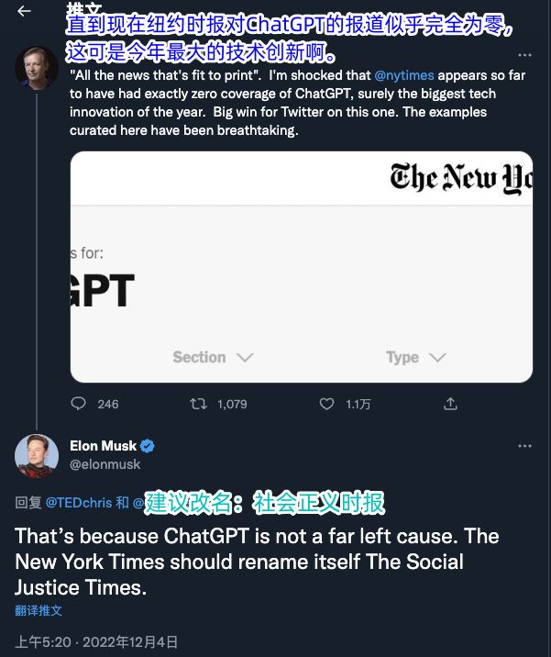The height and width of the screenshot is (657, 551).
Task: Open the Elon Musk display name
Action: tap(103, 446)
